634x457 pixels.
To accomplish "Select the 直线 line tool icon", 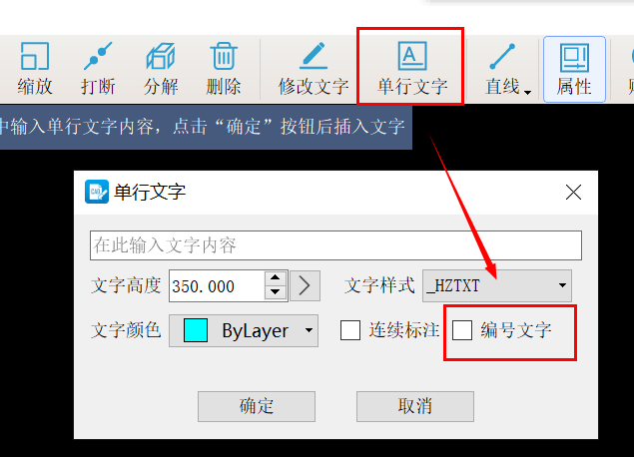I will [502, 57].
